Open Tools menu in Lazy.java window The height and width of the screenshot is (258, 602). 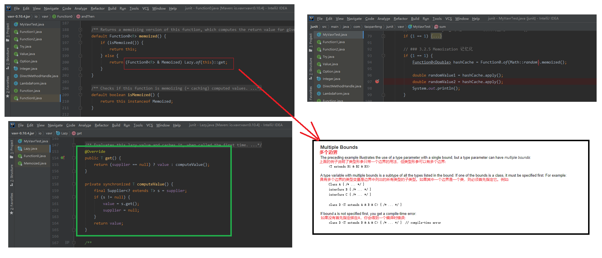[138, 125]
